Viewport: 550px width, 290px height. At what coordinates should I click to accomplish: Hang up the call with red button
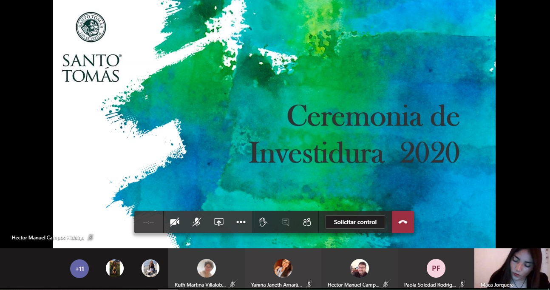click(403, 222)
